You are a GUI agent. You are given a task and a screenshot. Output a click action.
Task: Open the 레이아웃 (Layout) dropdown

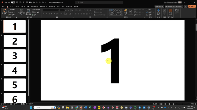coord(36,10)
